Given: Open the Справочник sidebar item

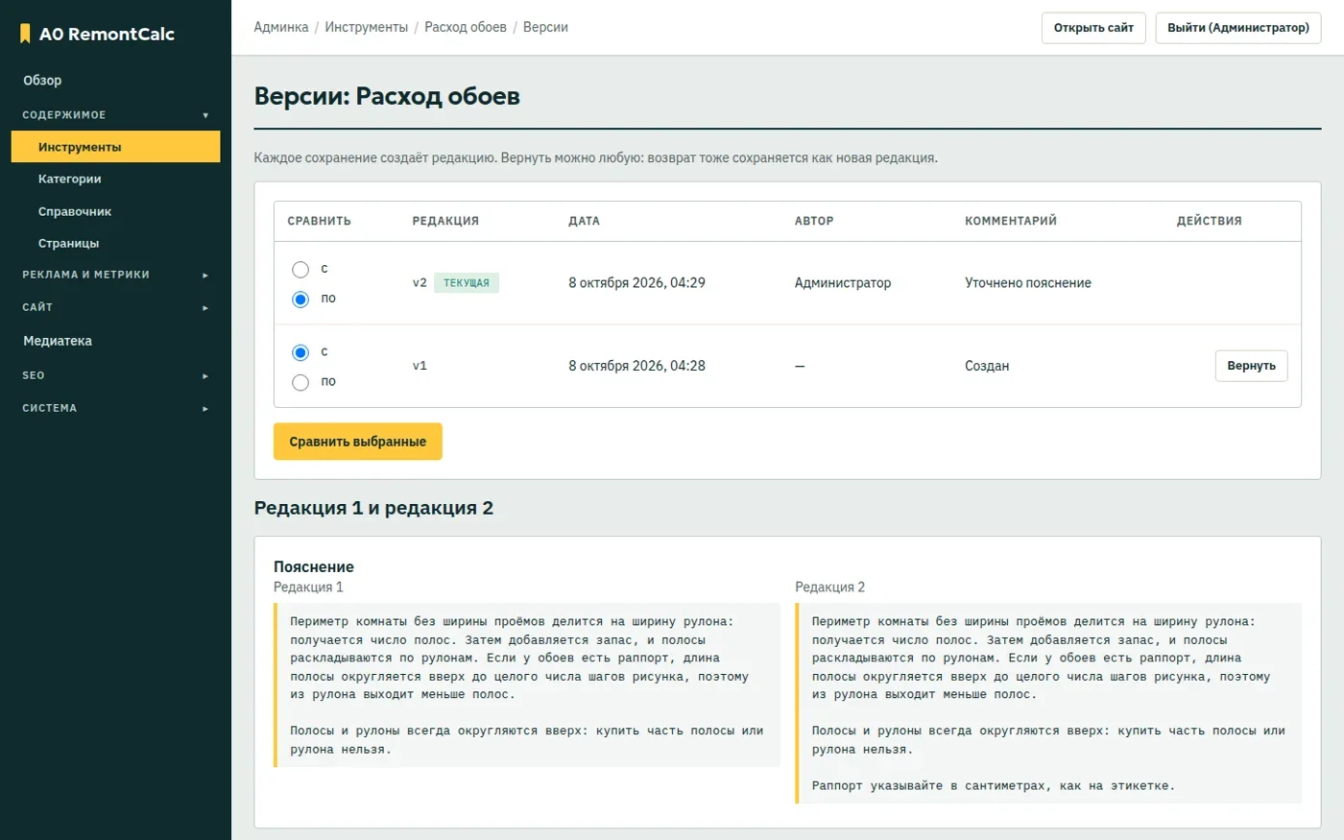Looking at the screenshot, I should 115,211.
